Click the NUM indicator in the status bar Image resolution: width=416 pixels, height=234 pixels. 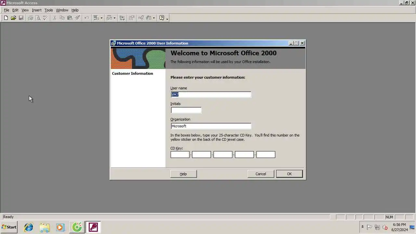click(389, 217)
